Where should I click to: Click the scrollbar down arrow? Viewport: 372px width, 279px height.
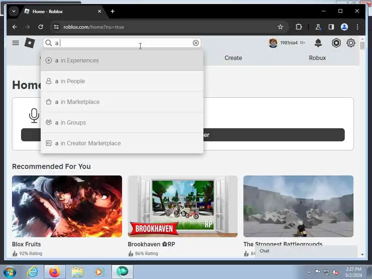click(x=362, y=254)
